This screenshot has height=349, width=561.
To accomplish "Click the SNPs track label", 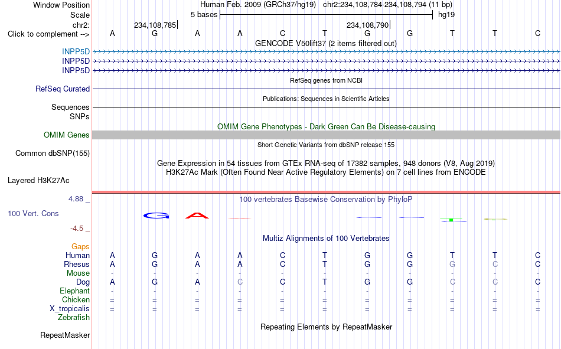I will [80, 116].
